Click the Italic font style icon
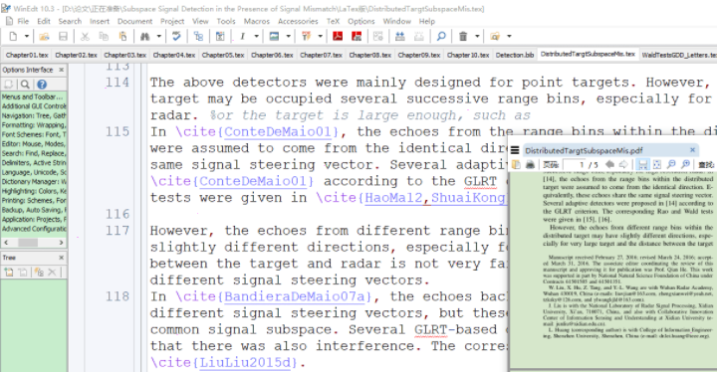This screenshot has width=717, height=372. pos(242,36)
